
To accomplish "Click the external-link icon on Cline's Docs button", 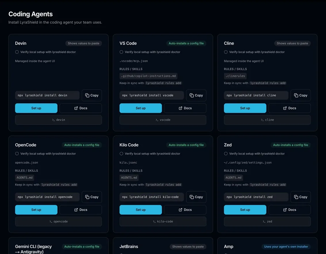I will point(285,108).
